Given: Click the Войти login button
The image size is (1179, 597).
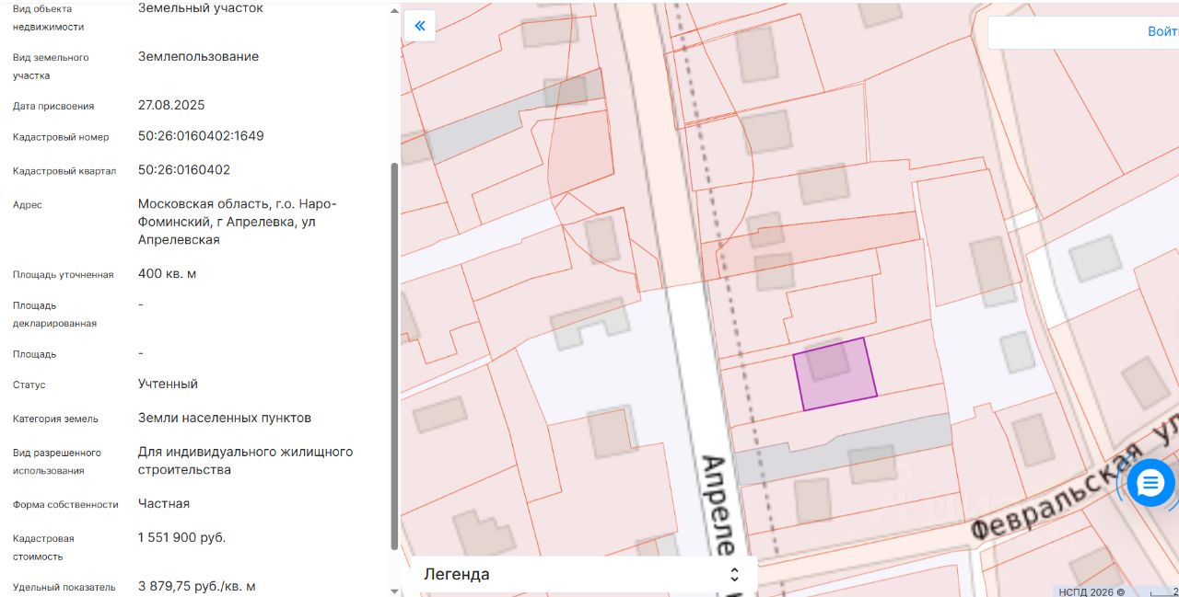Looking at the screenshot, I should click(1161, 31).
